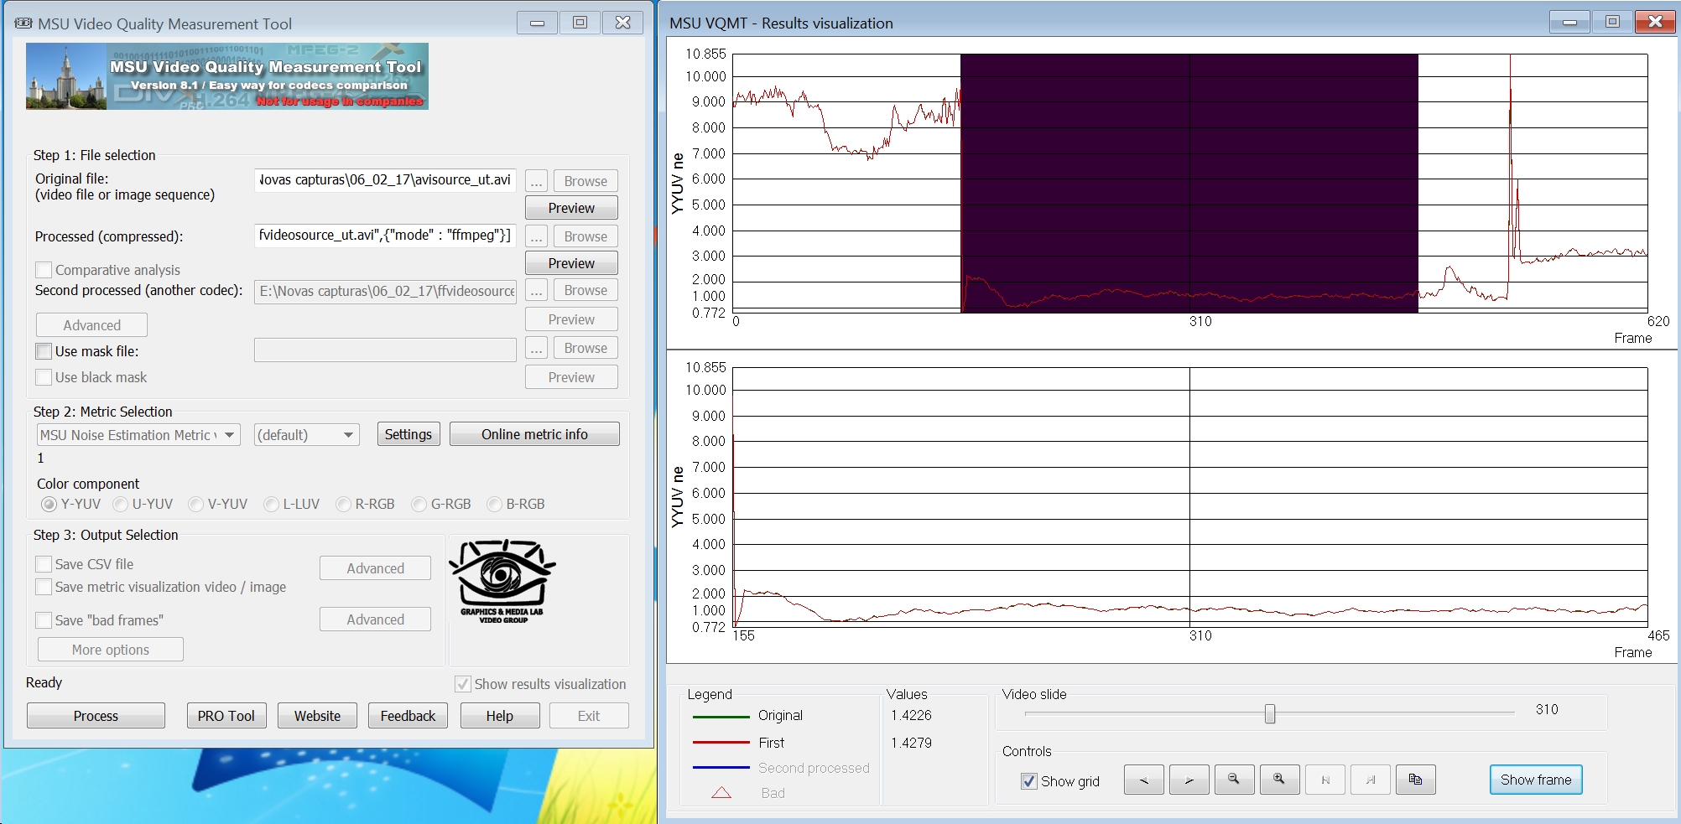Zoom out the results graph
The width and height of the screenshot is (1681, 824).
pos(1234,780)
